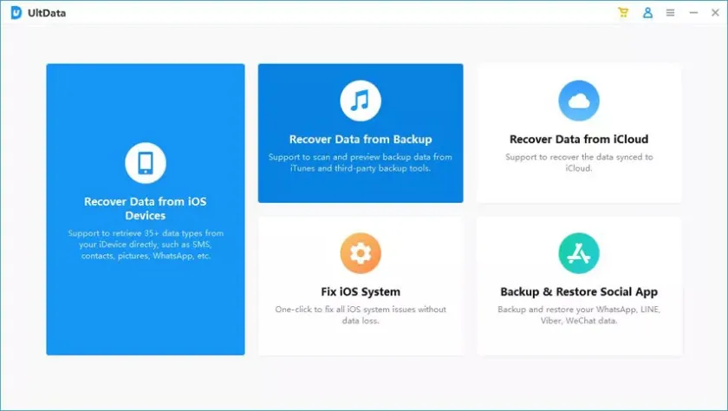Click the UltData logo icon

pyautogui.click(x=16, y=13)
